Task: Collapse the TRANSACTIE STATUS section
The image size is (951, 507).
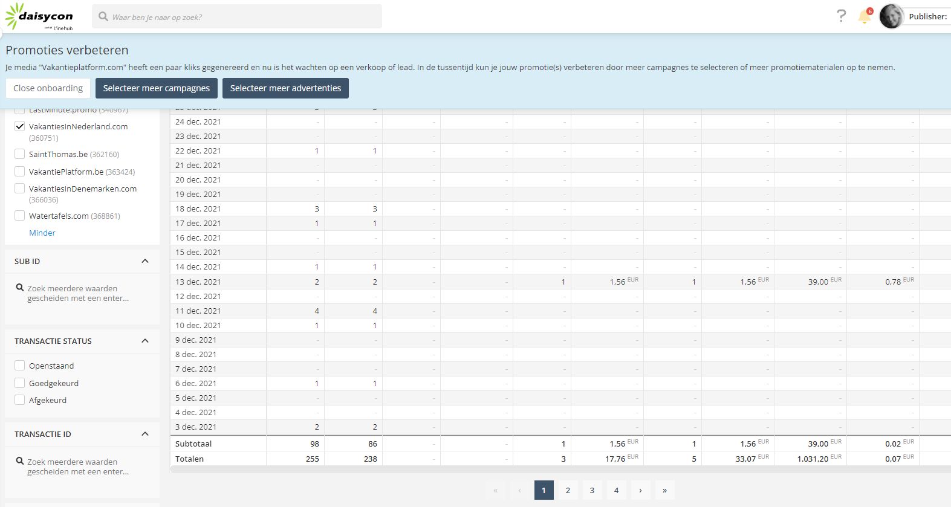Action: coord(145,341)
